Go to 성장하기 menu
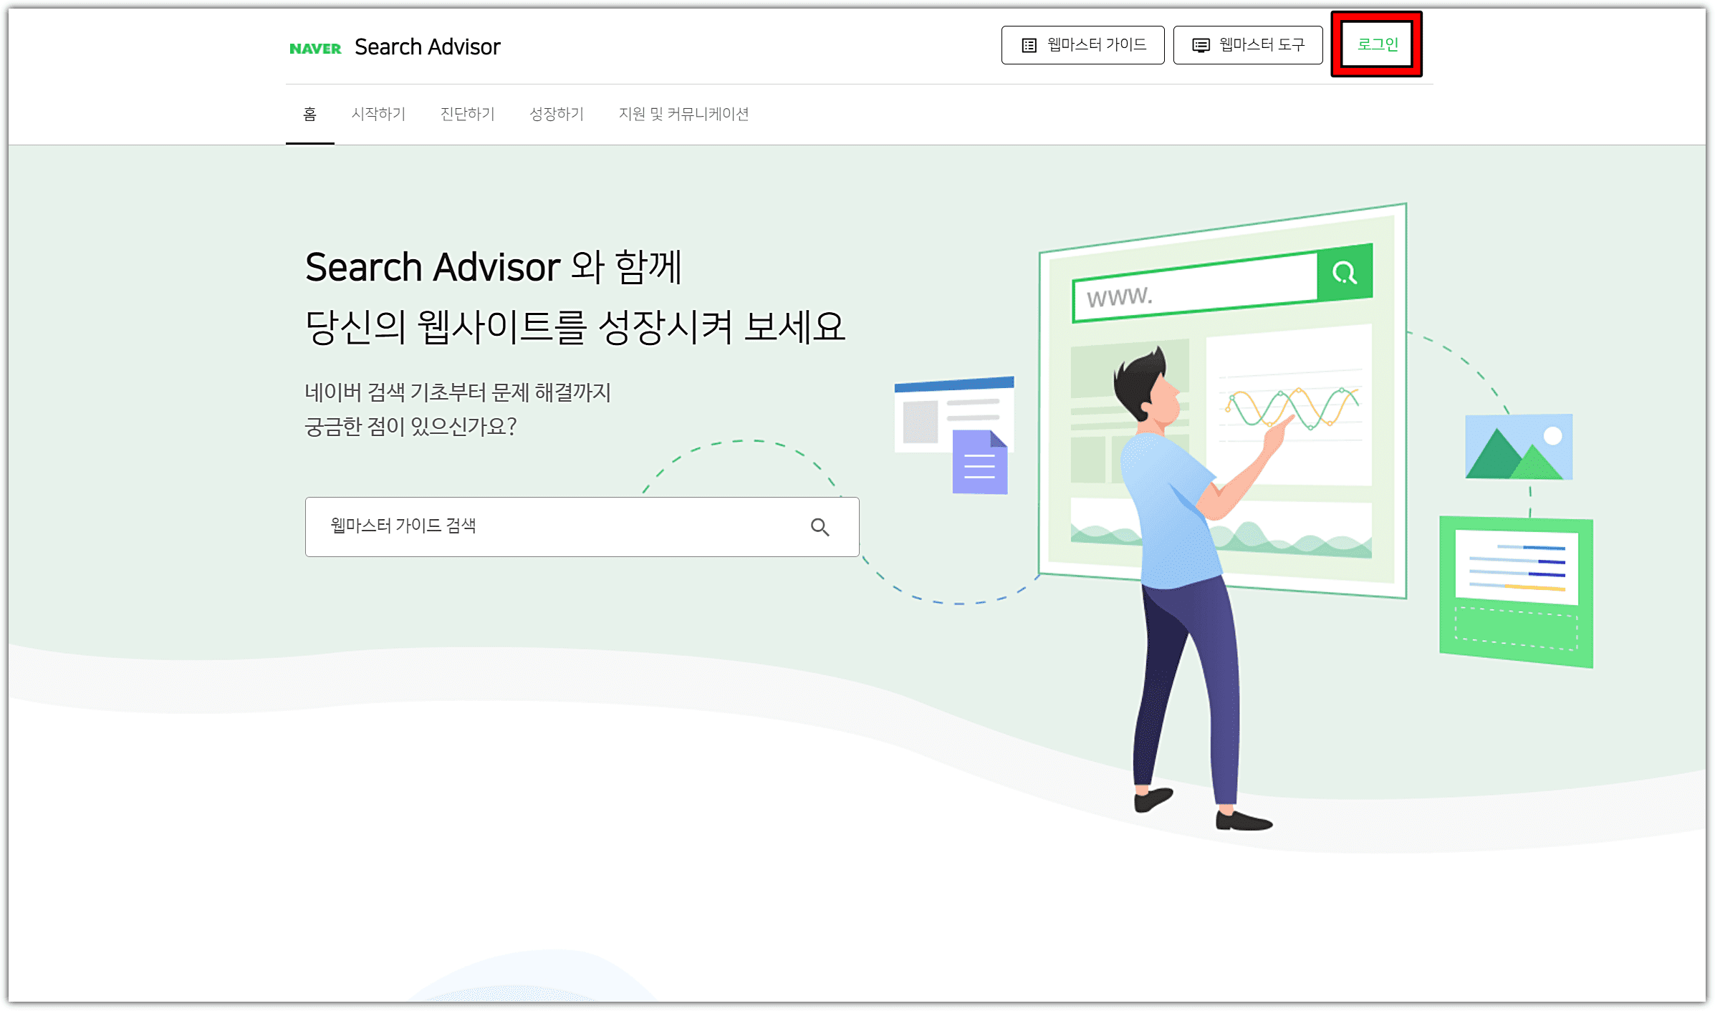1715x1011 pixels. 557,114
